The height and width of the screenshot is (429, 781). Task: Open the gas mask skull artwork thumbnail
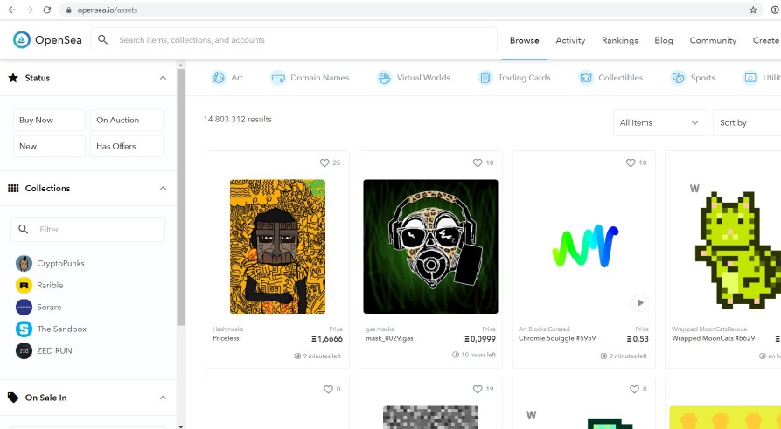click(x=430, y=246)
